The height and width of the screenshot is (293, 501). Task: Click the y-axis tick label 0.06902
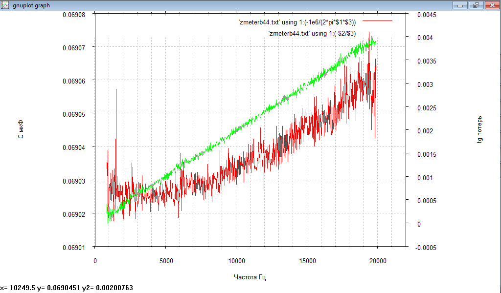[74, 214]
